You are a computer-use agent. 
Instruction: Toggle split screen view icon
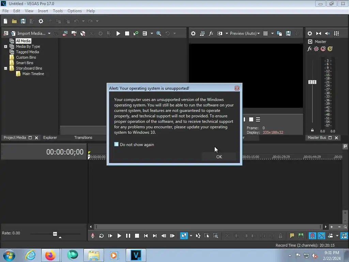click(220, 33)
